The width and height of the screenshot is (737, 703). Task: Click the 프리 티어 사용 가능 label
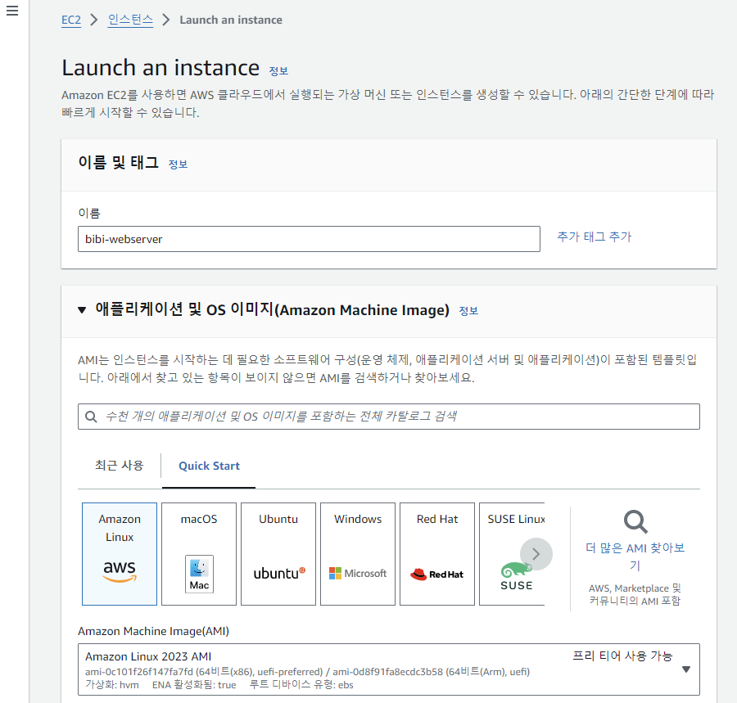(622, 656)
